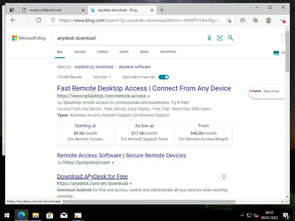This screenshot has height=221, width=295.
Task: Click the https://anydesk.com/en/download result URL
Action: point(92,183)
